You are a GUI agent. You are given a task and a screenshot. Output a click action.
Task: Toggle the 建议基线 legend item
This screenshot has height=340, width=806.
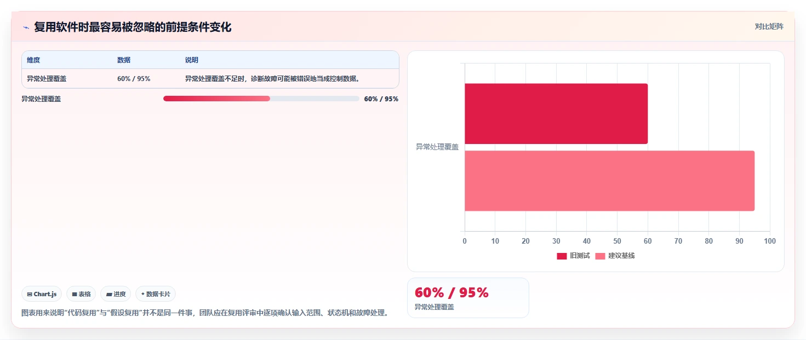click(x=615, y=256)
